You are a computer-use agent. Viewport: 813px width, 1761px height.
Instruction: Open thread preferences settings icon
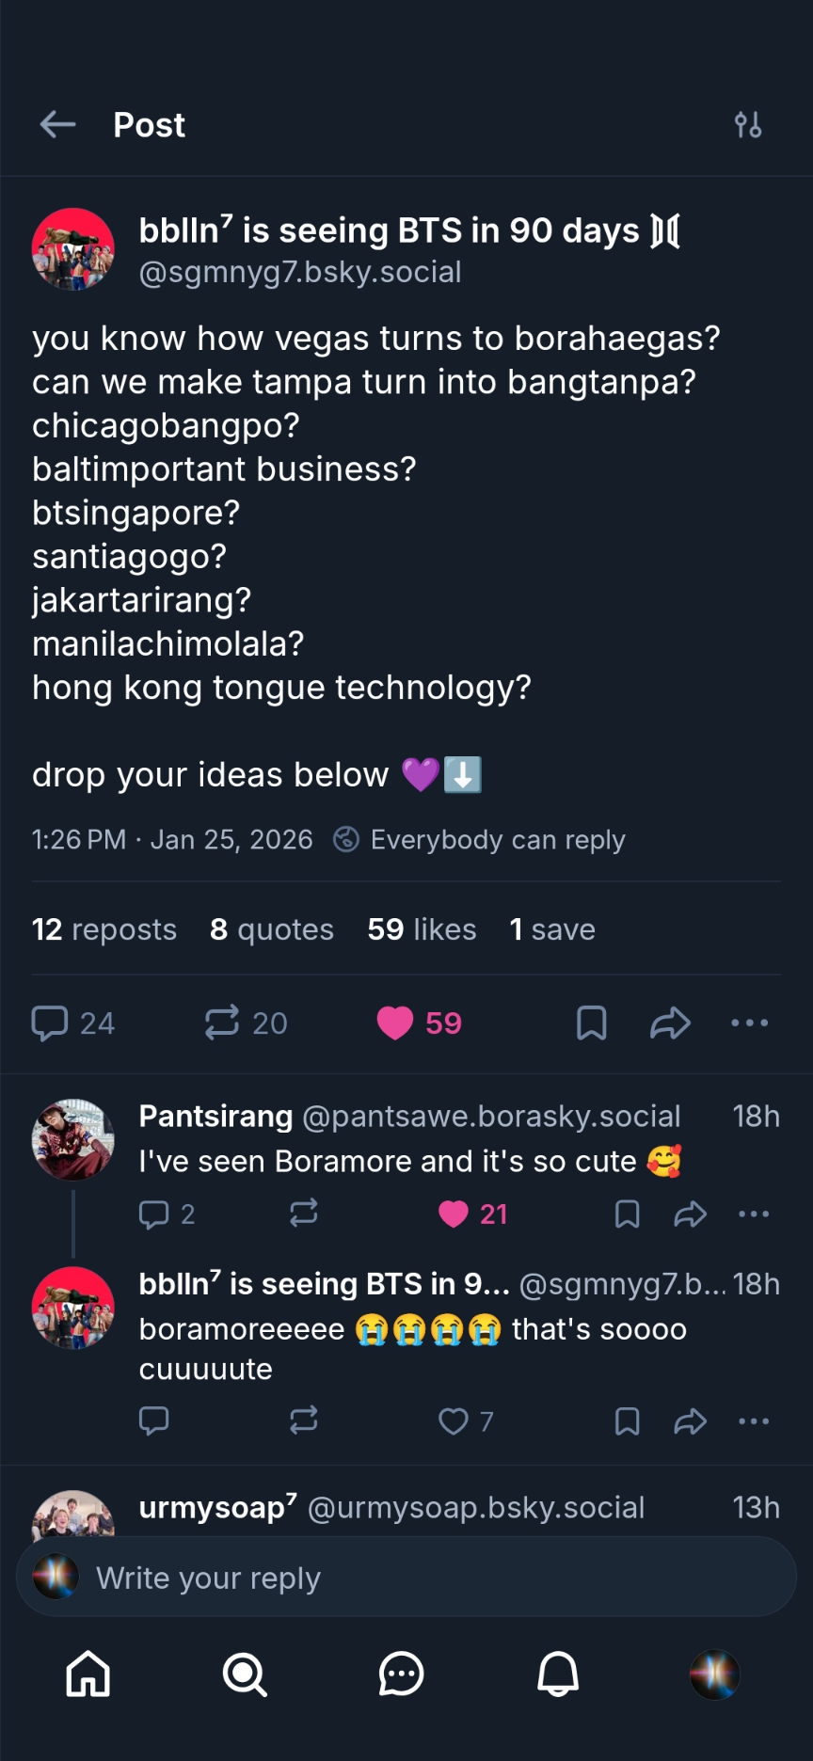tap(748, 124)
